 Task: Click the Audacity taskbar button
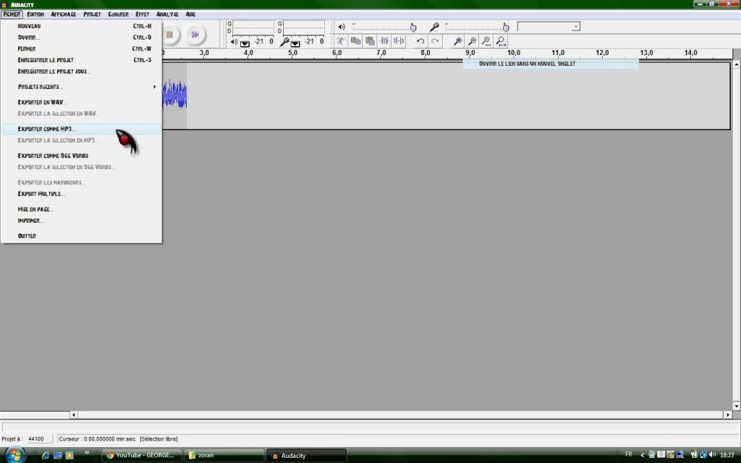(306, 456)
